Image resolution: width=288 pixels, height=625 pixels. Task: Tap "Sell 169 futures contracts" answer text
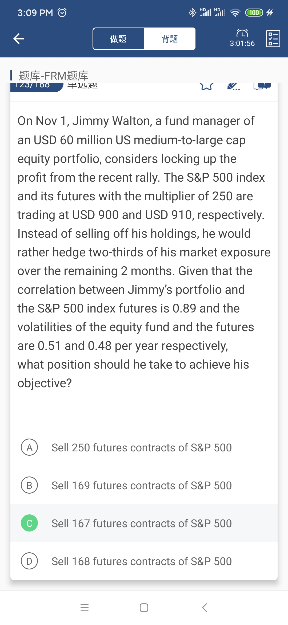[142, 486]
